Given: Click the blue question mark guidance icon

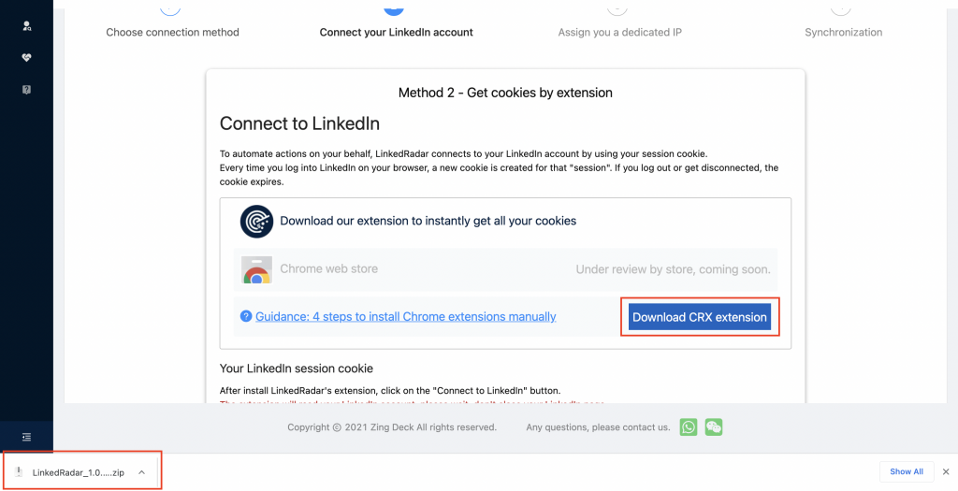Looking at the screenshot, I should click(246, 317).
